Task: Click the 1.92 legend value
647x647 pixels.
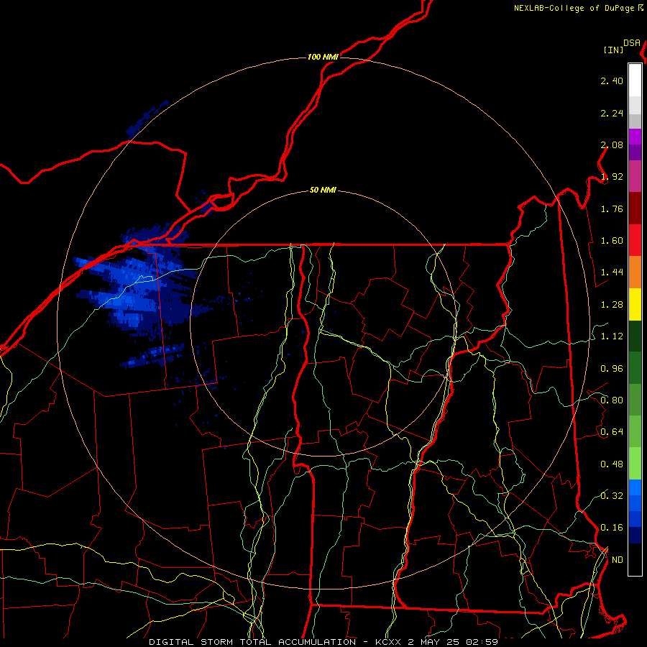Action: tap(612, 177)
